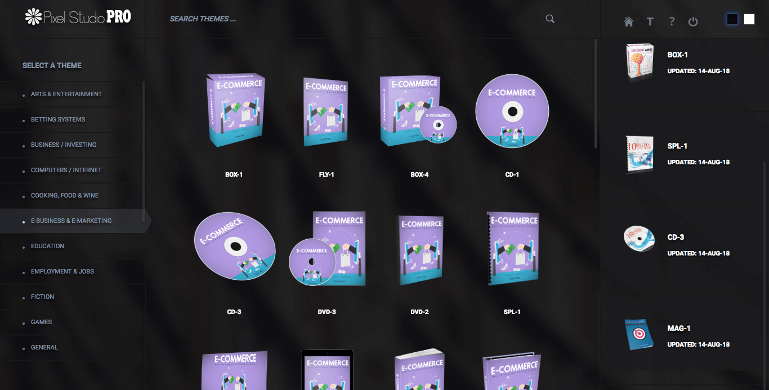Click CD-3 title in right panel
Screen dimensions: 769x390
pyautogui.click(x=676, y=237)
